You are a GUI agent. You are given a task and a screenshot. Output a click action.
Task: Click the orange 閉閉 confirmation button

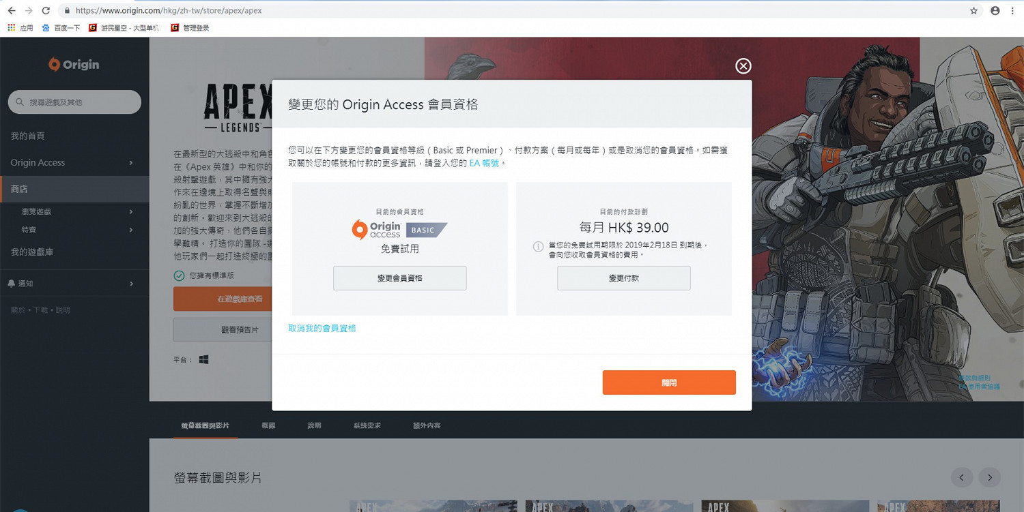click(668, 382)
